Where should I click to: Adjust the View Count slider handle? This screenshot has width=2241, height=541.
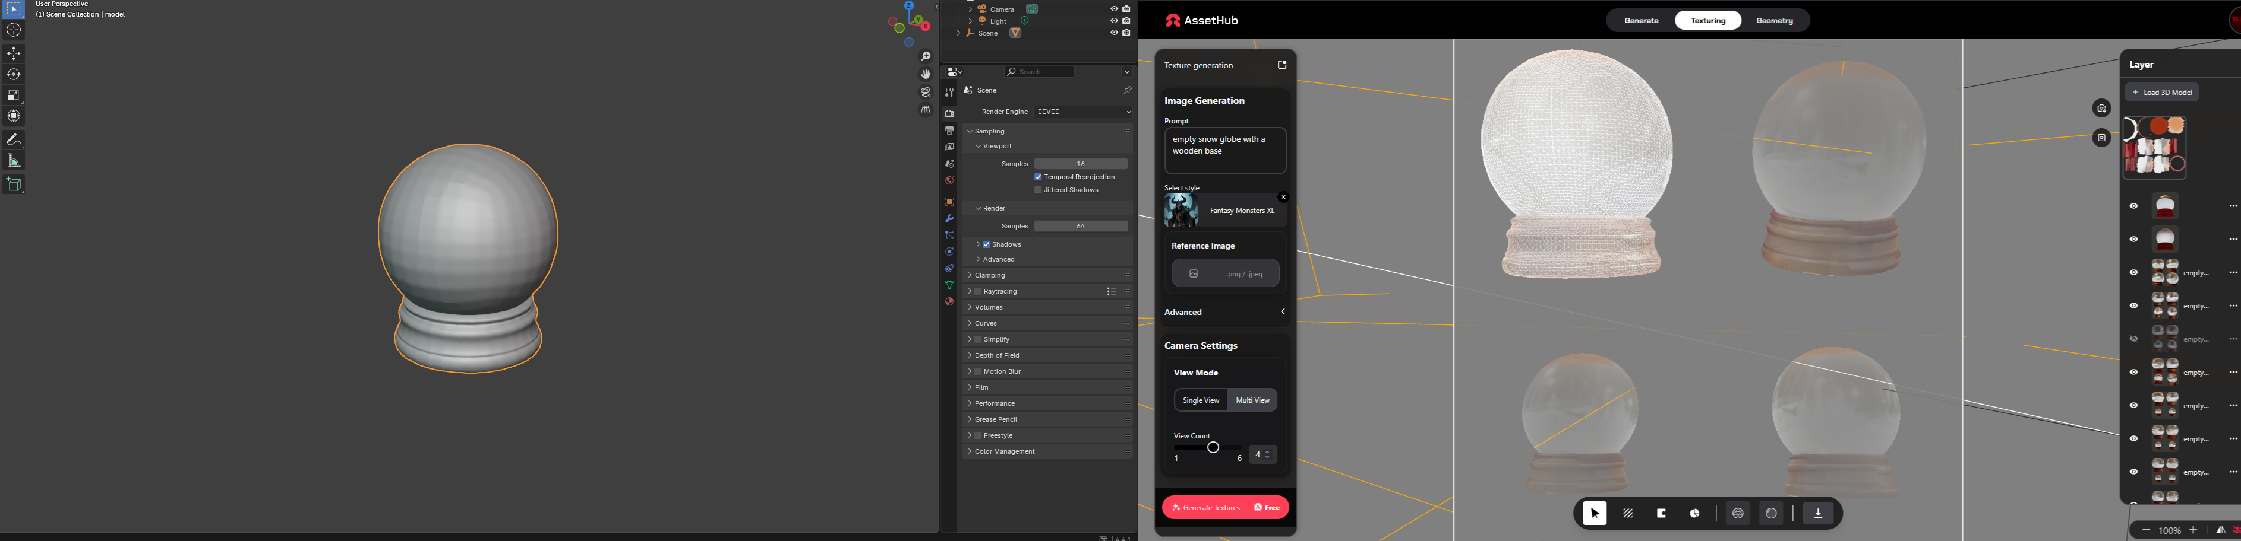[1213, 447]
